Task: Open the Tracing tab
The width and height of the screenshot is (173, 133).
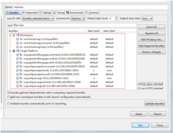Action: (x=59, y=13)
